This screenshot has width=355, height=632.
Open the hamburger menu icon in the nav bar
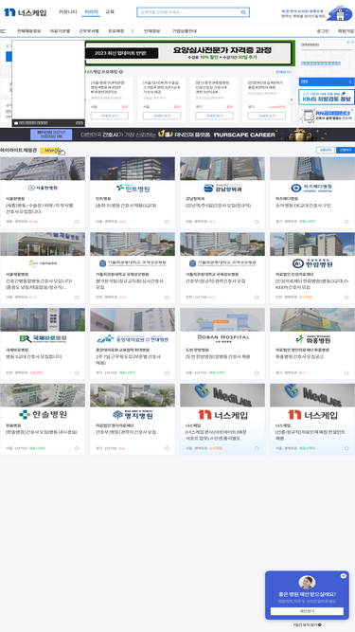3,31
